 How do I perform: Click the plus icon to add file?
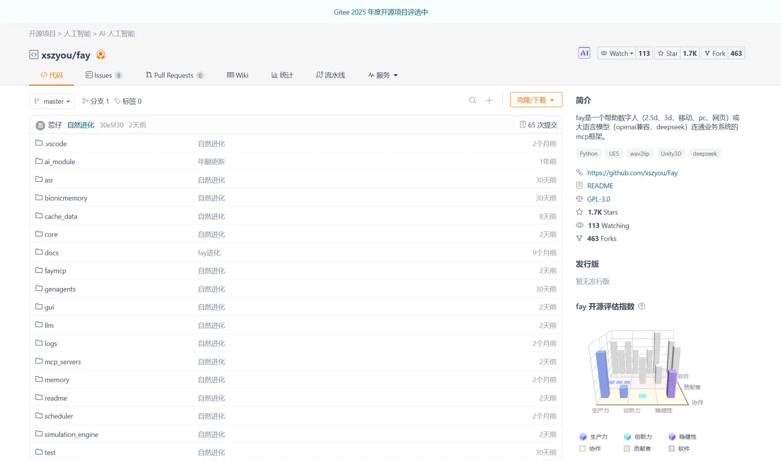(489, 100)
